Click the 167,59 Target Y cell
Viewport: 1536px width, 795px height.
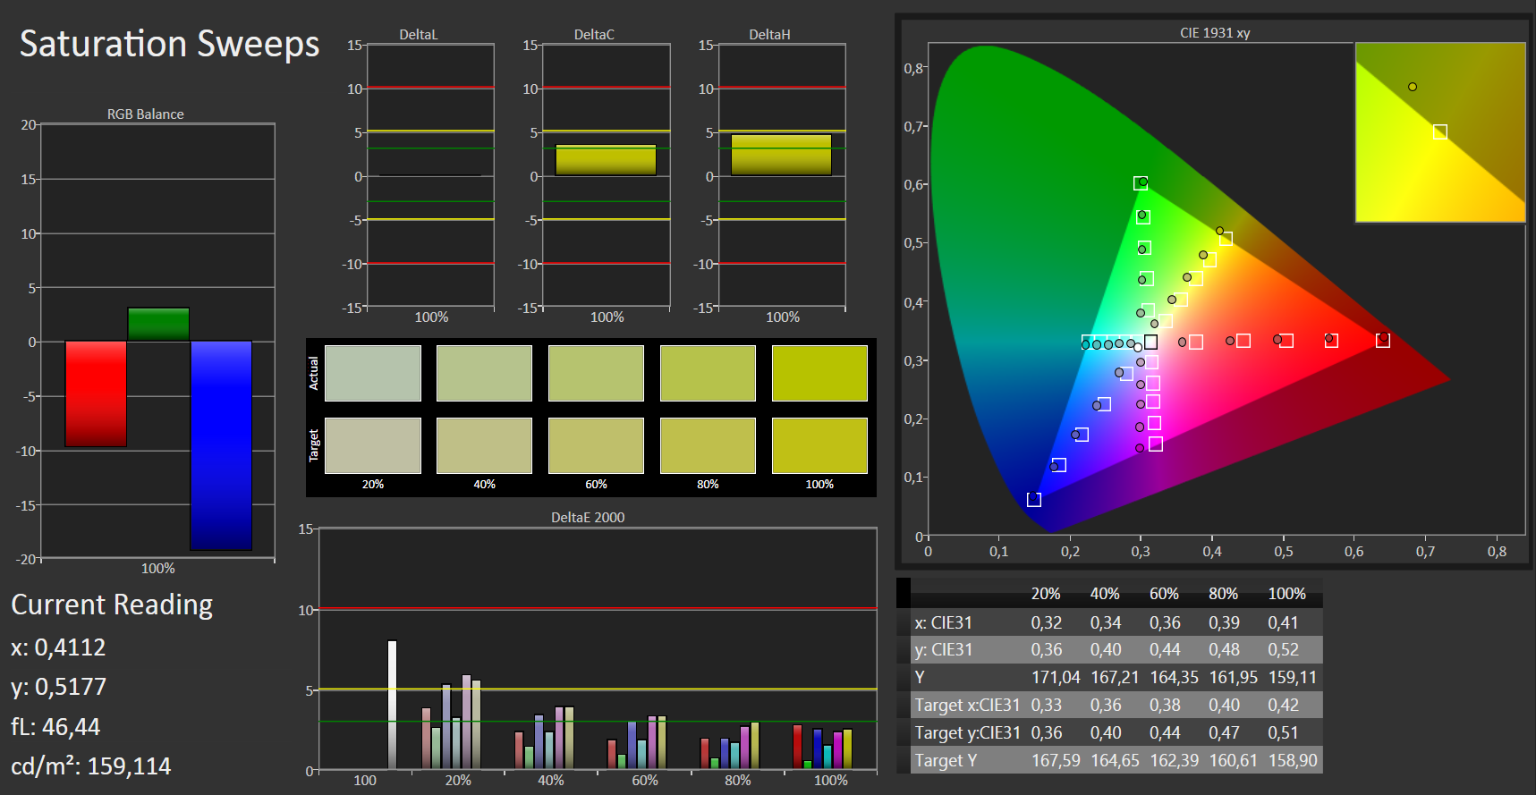(x=1056, y=761)
